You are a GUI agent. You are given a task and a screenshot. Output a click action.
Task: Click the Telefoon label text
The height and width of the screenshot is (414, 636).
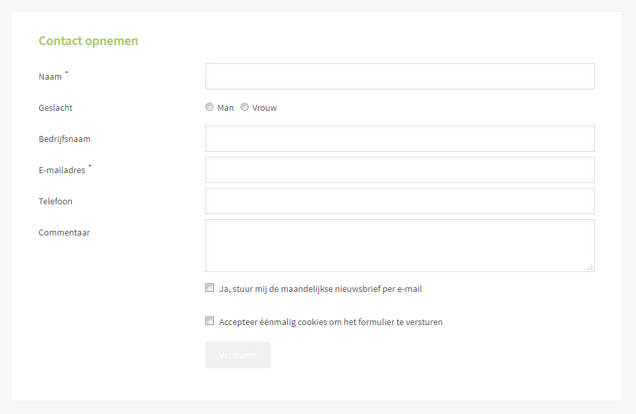(x=56, y=202)
